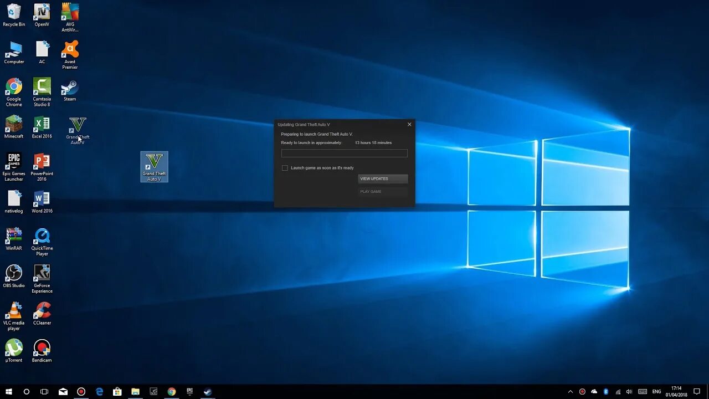Close the Updating Grand Theft Auto V dialog
The image size is (709, 399).
click(x=409, y=124)
